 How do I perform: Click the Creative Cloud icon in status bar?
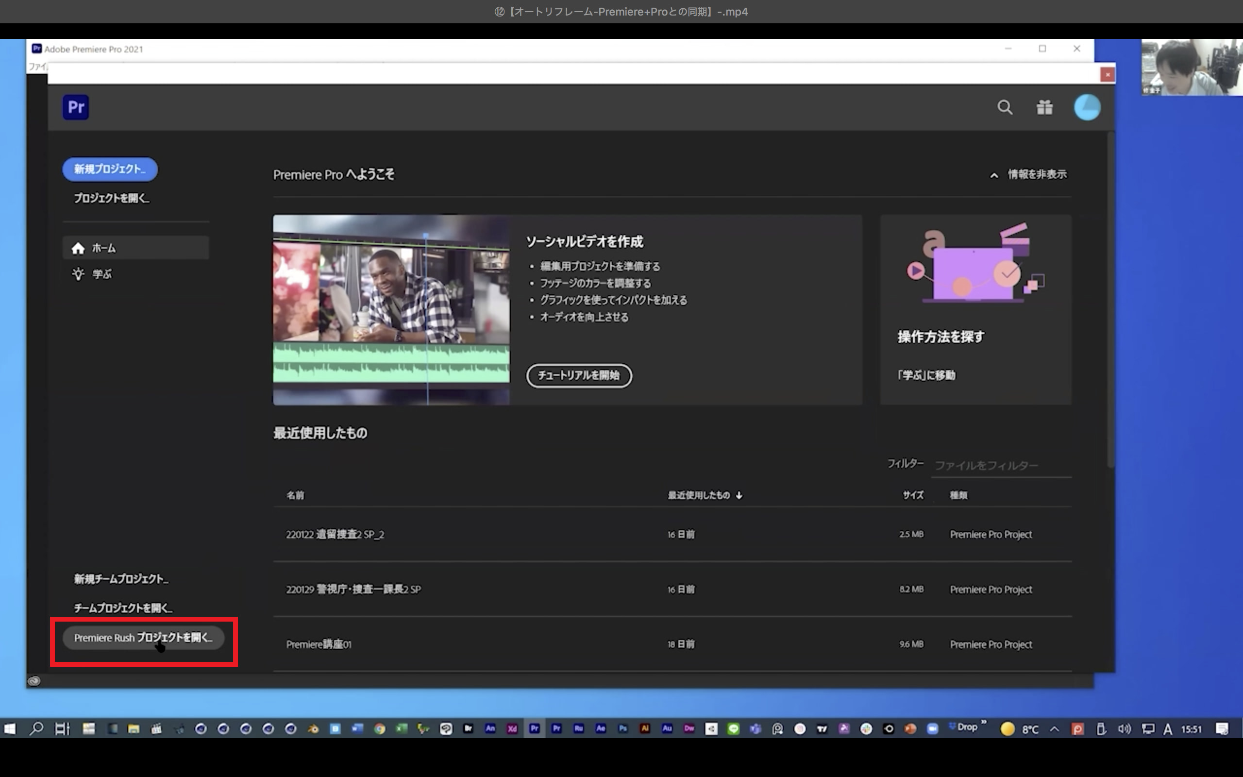(34, 681)
